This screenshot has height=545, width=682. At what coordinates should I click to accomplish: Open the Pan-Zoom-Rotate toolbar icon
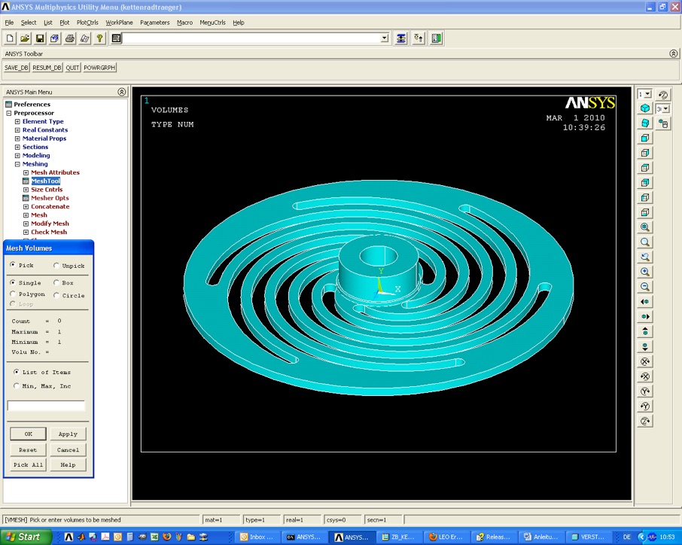point(54,38)
